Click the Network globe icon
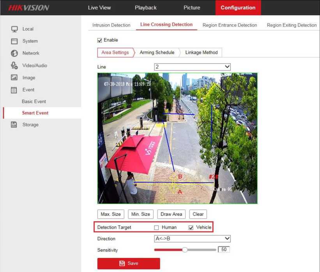320x272 pixels. click(14, 53)
